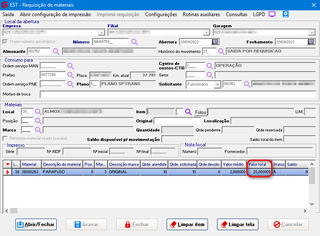Click the Qtde. solicitada column header
The width and height of the screenshot is (320, 236).
183,164
